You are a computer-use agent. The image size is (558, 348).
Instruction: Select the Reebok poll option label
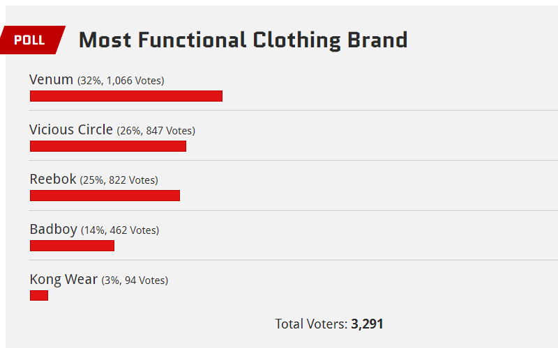click(x=53, y=179)
